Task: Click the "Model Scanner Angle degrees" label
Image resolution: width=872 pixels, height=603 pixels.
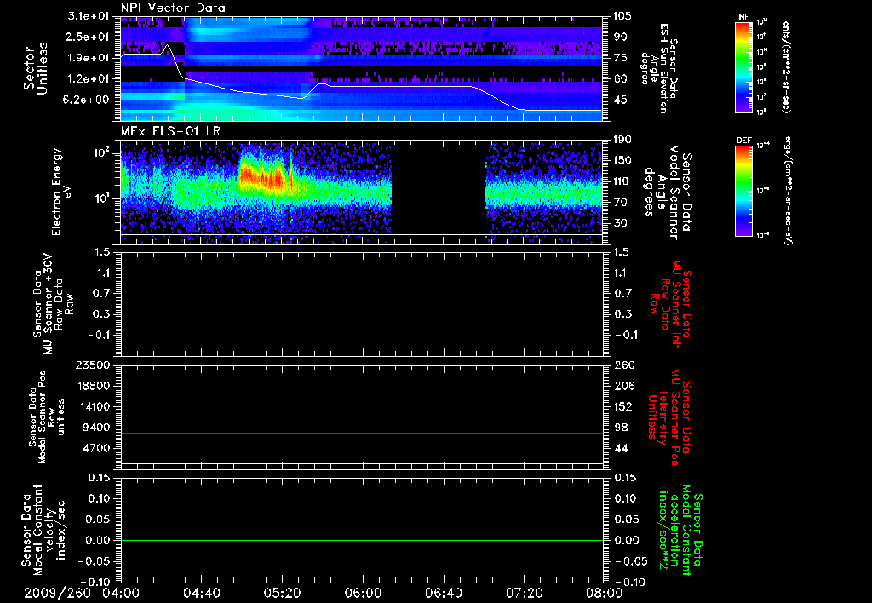Action: click(x=668, y=192)
